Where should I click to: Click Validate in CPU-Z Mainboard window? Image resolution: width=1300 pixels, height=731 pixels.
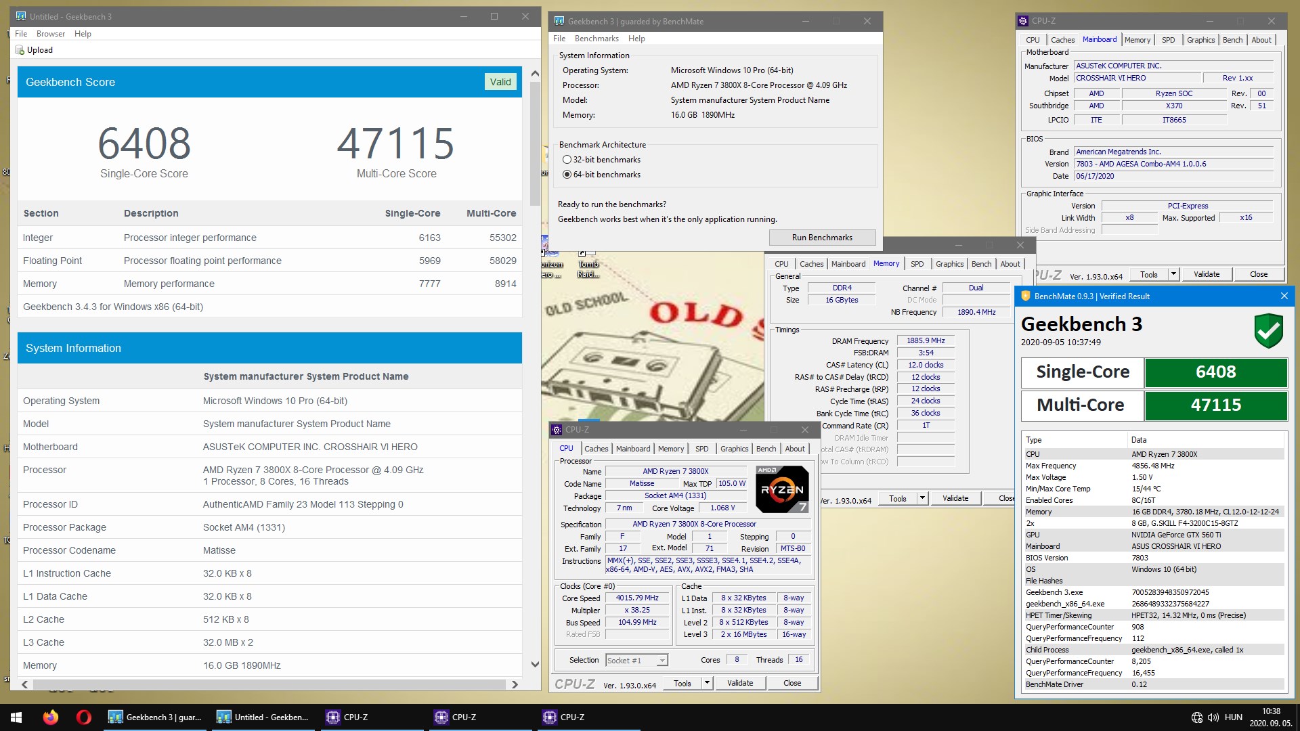pyautogui.click(x=1207, y=274)
